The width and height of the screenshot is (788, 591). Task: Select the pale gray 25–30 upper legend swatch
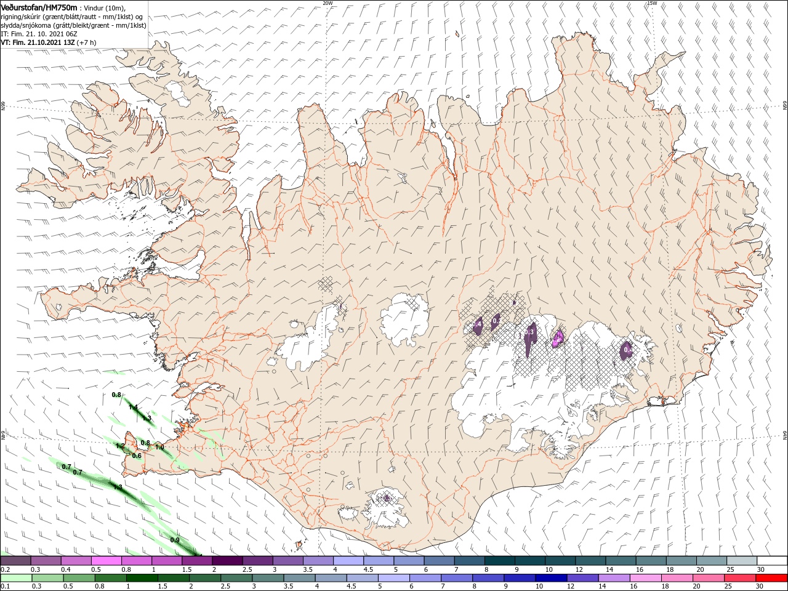point(741,561)
